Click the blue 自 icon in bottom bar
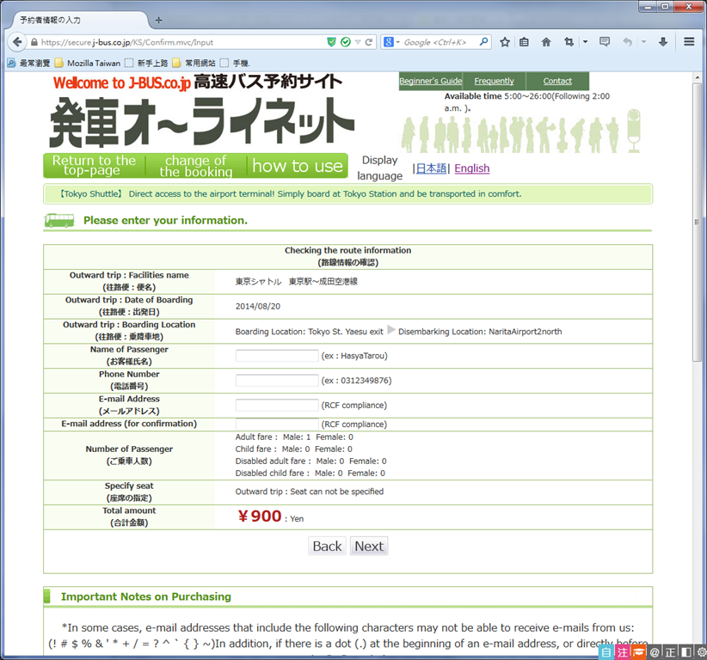This screenshot has width=707, height=660. pos(606,652)
